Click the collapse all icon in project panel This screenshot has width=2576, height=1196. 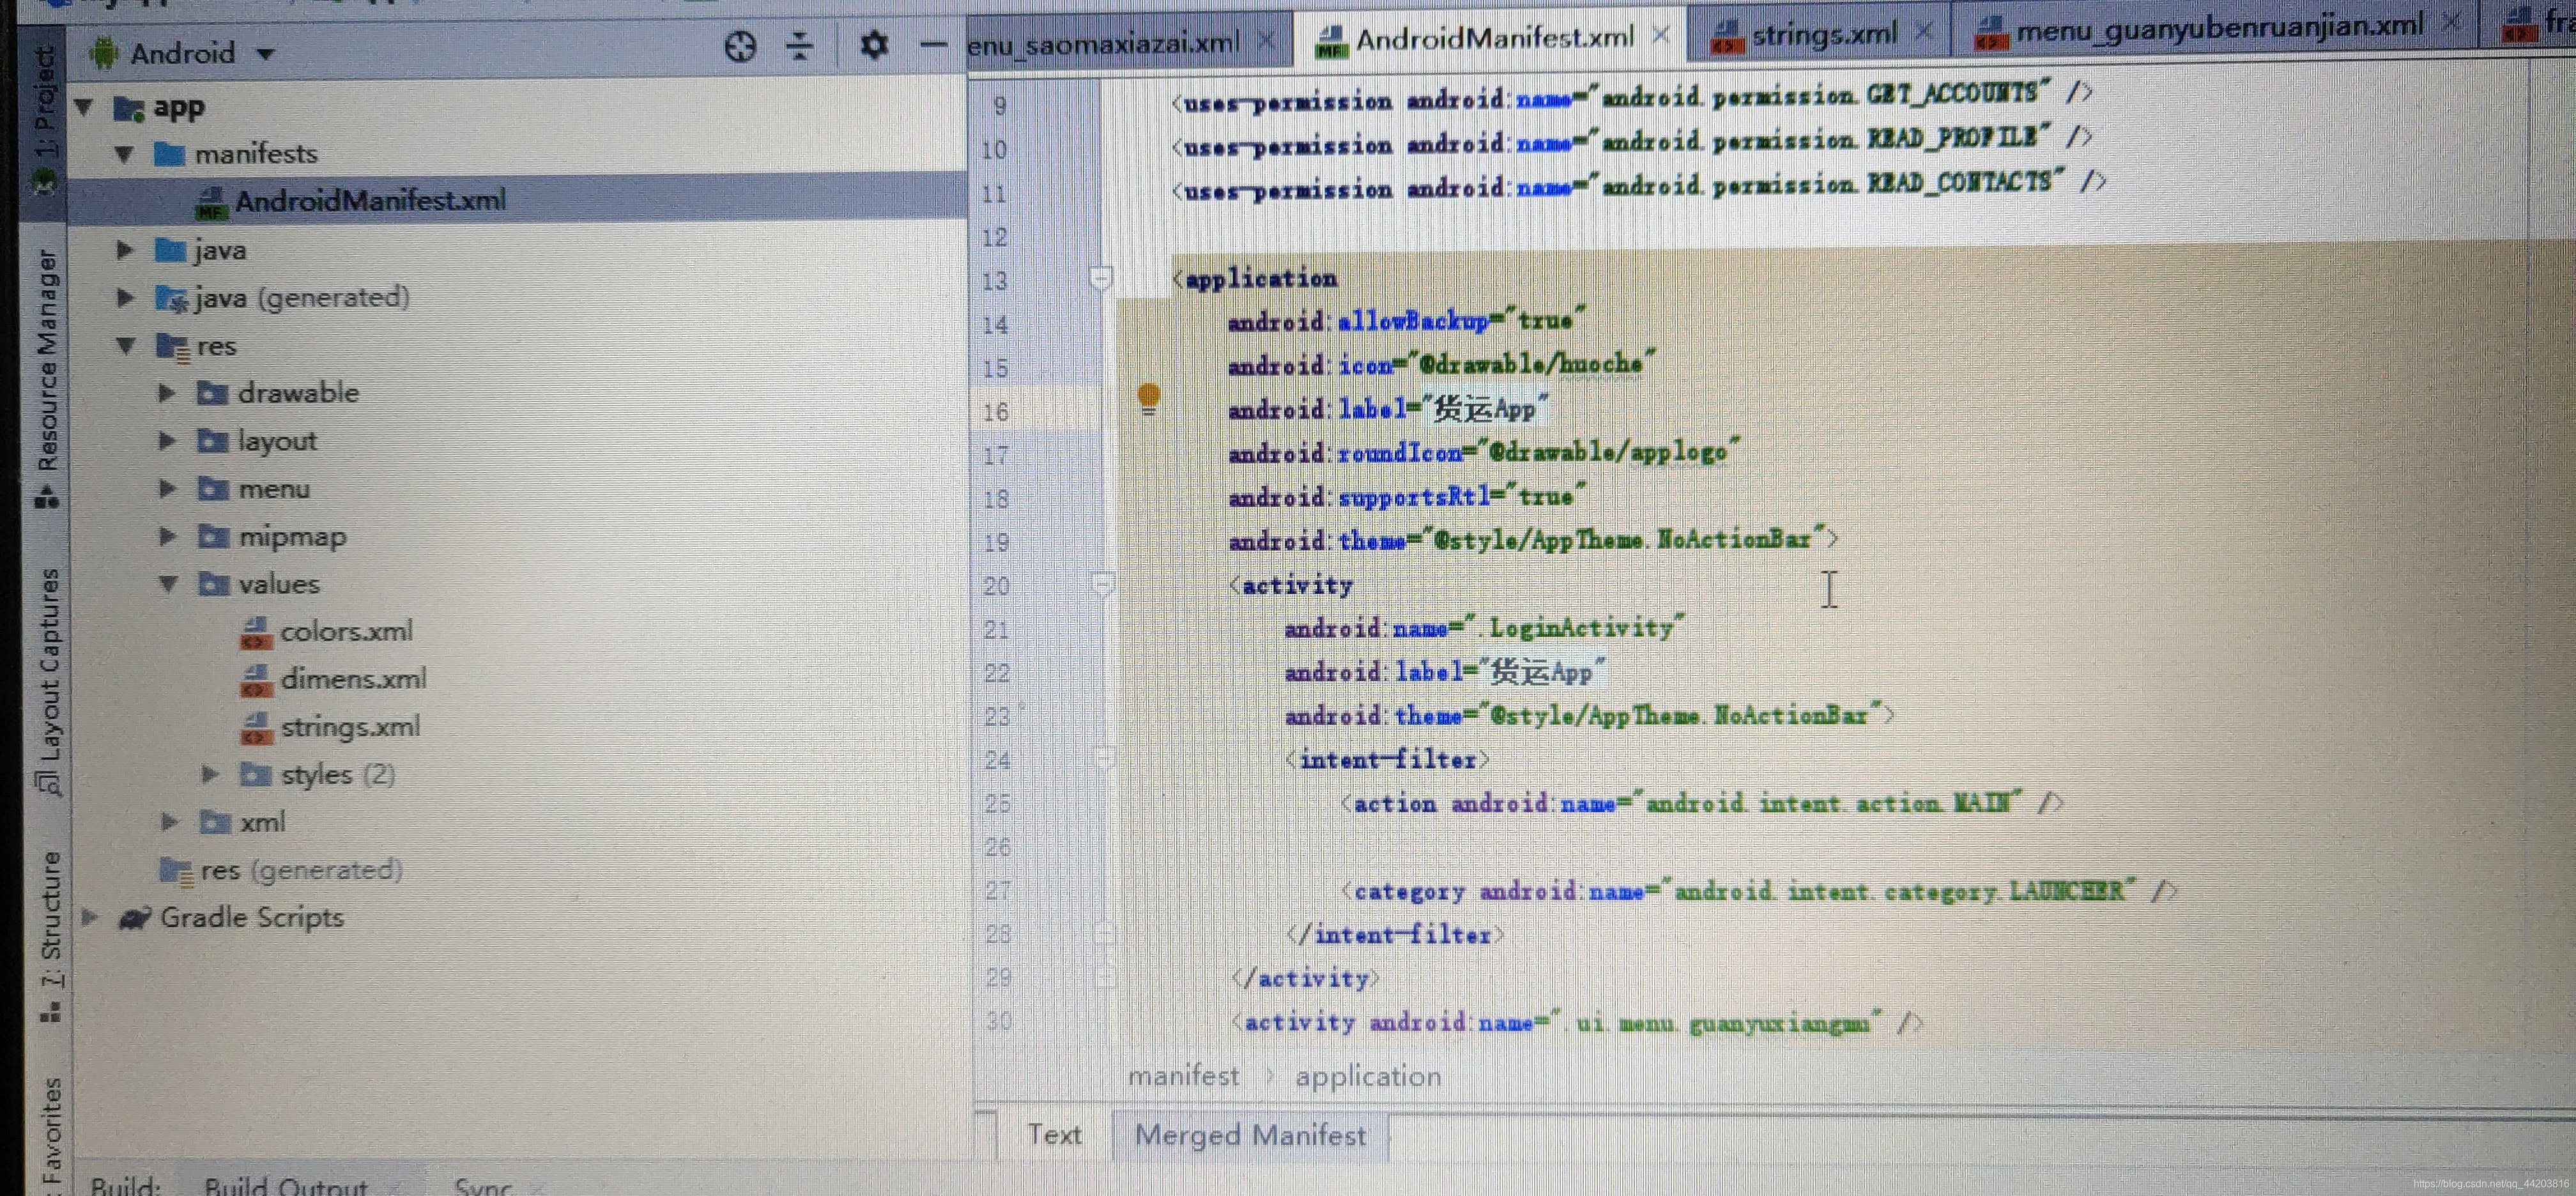[799, 46]
